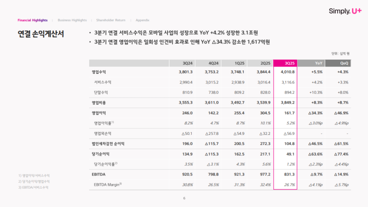Click footnote 3 EBITDA/서비스수익
368x207 pixels.
pyautogui.click(x=34, y=187)
